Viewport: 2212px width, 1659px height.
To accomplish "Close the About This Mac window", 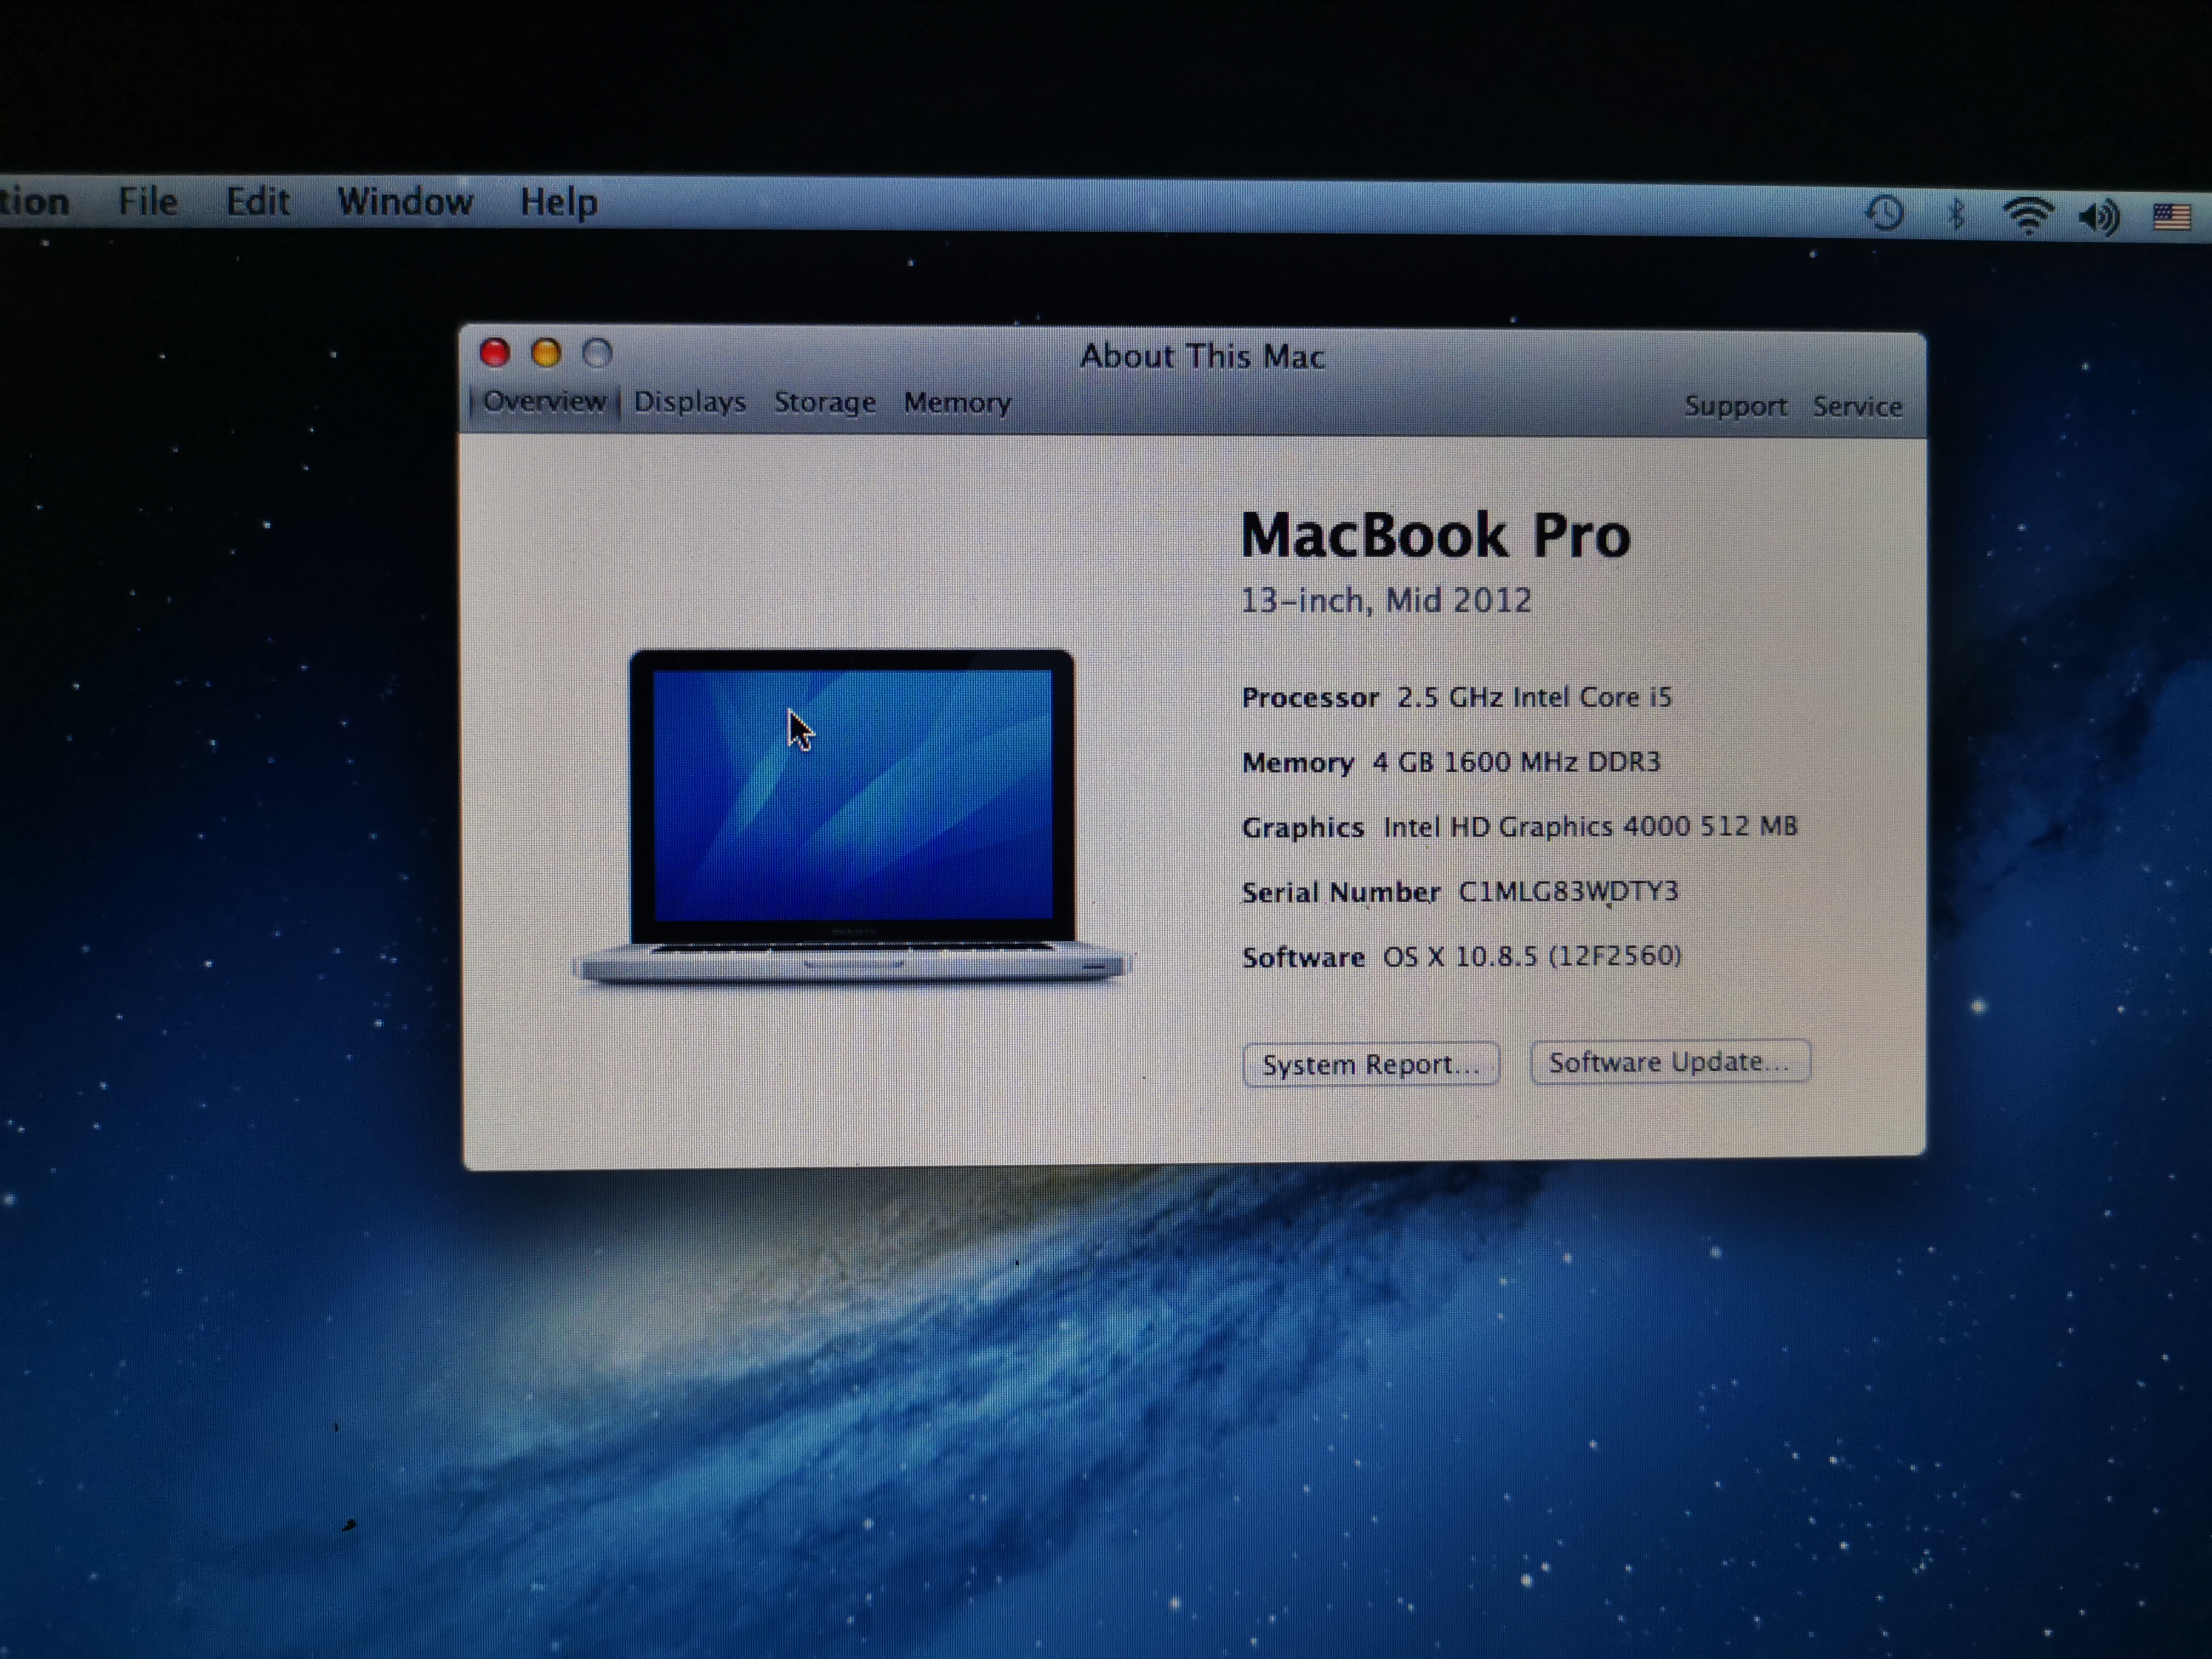I will [x=495, y=352].
